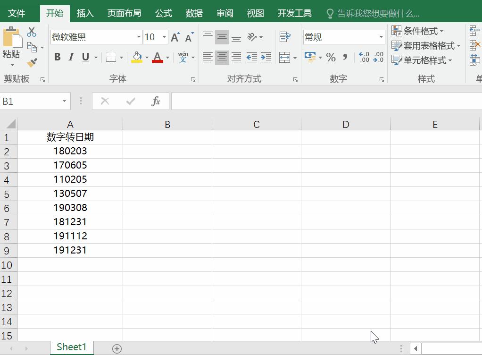Click the insert function fx icon
482x355 pixels.
click(x=156, y=101)
